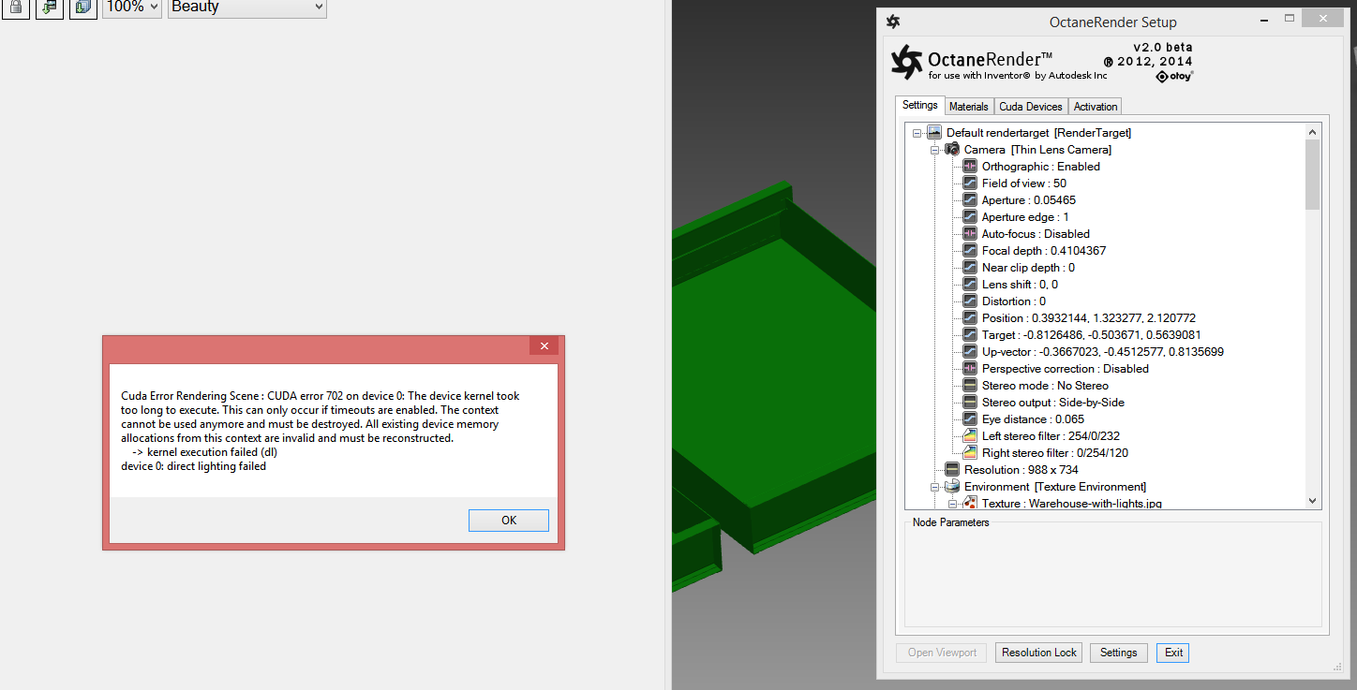Screen dimensions: 1357x690
Task: Collapse the Camera tree node
Action: (934, 150)
